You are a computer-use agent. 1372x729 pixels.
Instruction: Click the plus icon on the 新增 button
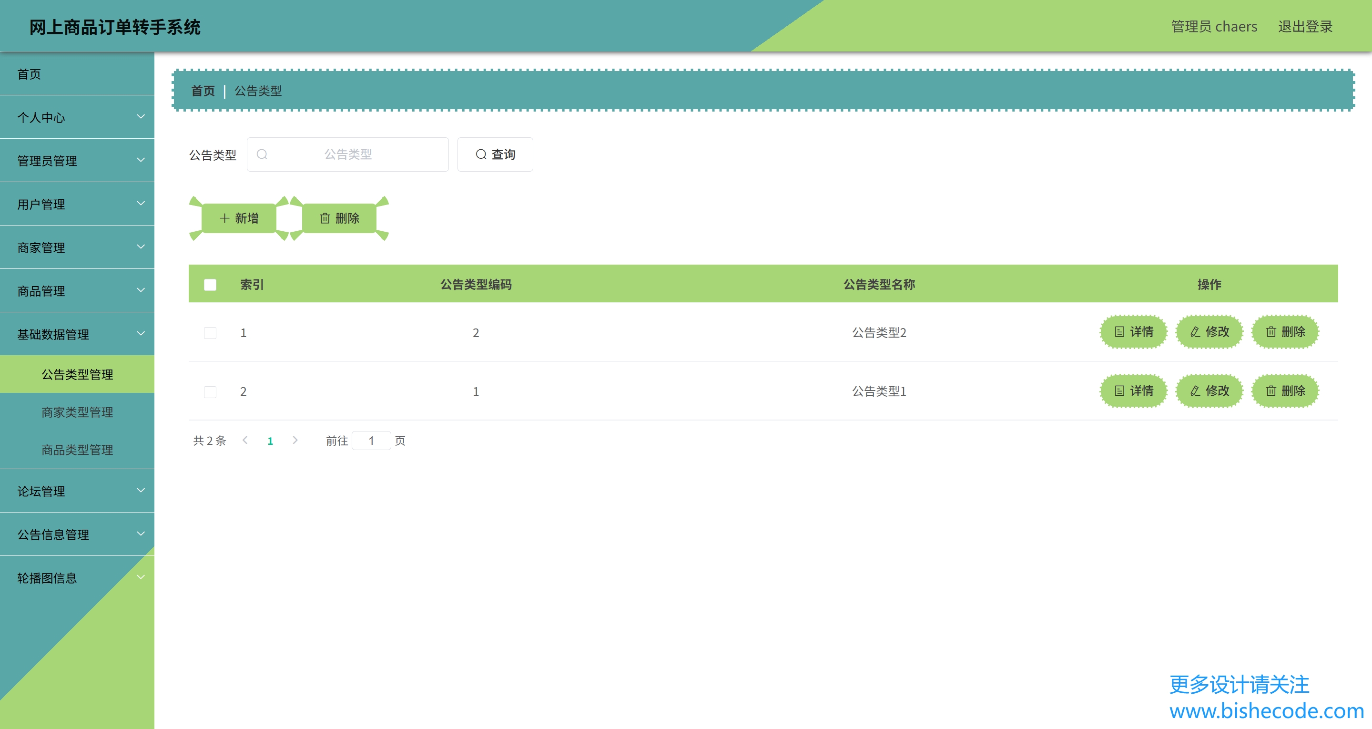click(224, 218)
